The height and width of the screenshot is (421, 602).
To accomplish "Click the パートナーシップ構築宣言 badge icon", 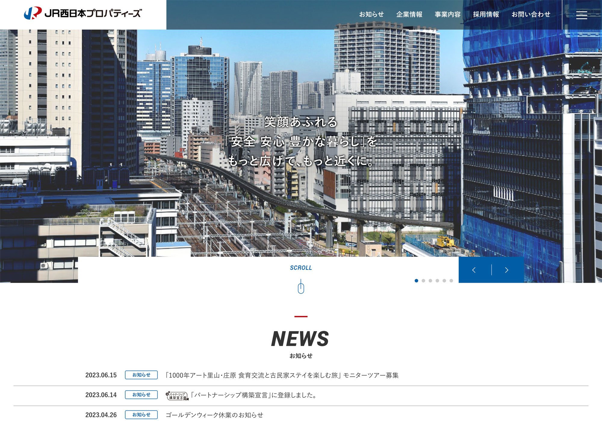I will click(177, 395).
